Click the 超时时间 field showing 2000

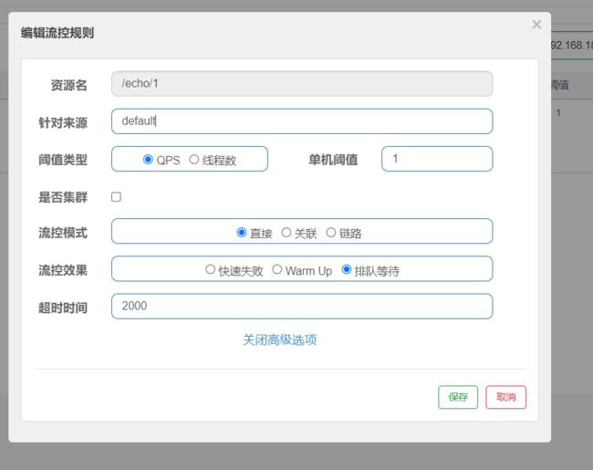click(302, 306)
